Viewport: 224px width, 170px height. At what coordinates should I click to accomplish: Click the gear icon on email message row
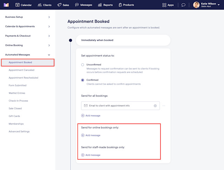point(155,106)
